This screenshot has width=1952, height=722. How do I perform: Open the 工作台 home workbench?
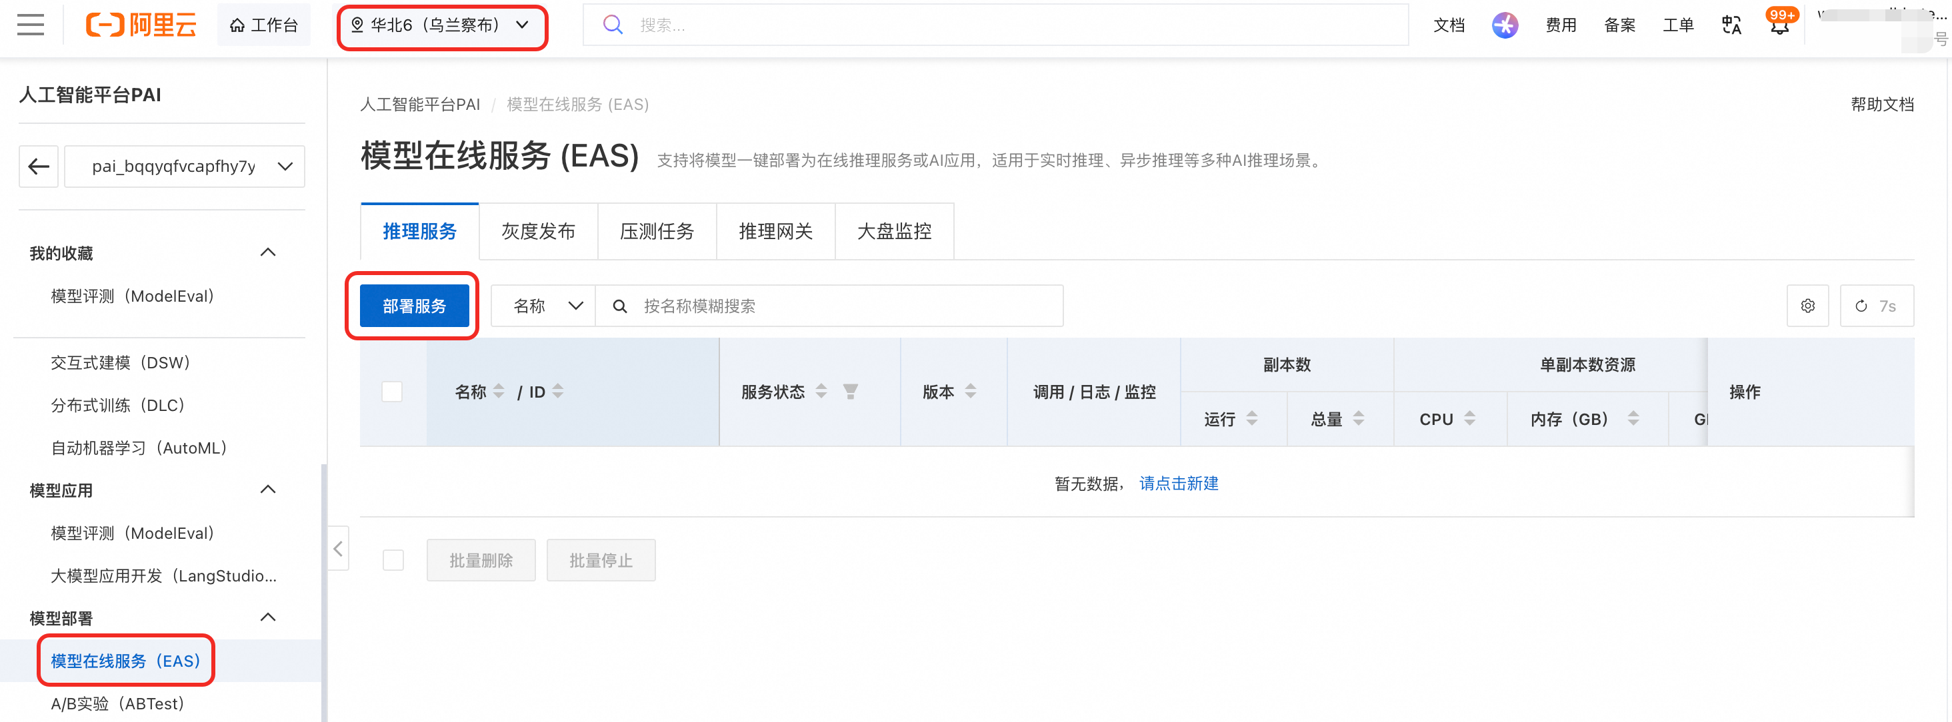264,25
